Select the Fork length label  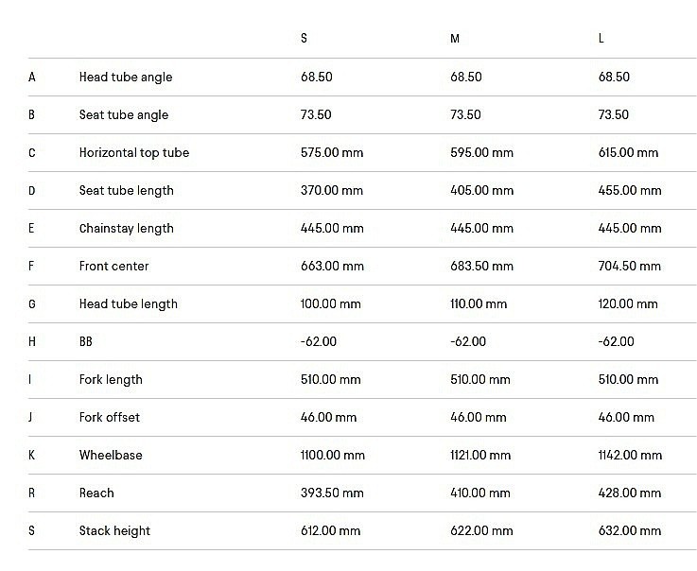[111, 379]
